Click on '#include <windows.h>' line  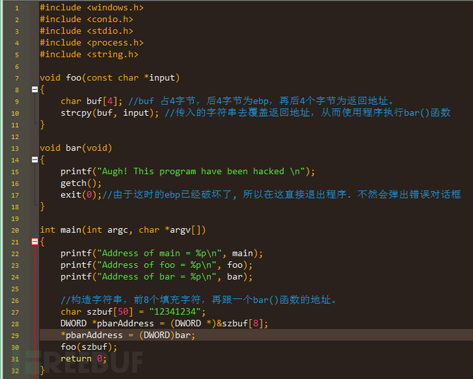(x=92, y=8)
